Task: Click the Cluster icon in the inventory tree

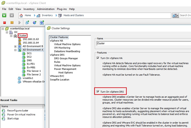Action: point(15,36)
